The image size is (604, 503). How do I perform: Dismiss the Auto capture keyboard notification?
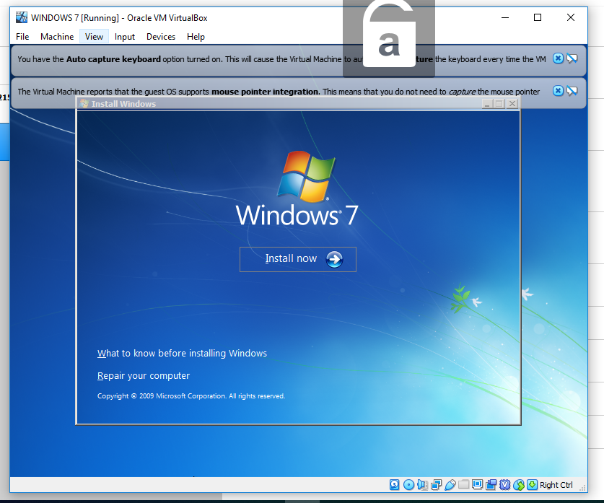click(x=558, y=58)
